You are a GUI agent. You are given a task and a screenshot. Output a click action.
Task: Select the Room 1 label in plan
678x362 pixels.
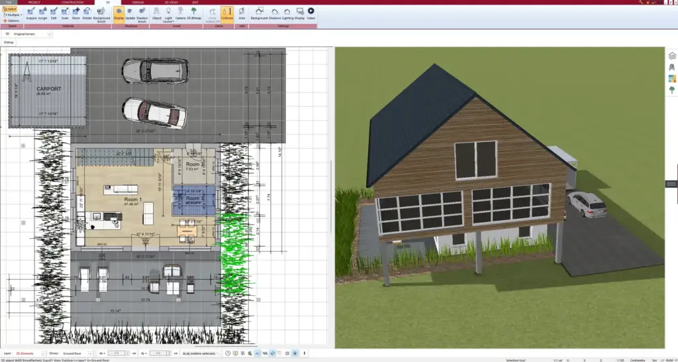pyautogui.click(x=133, y=199)
